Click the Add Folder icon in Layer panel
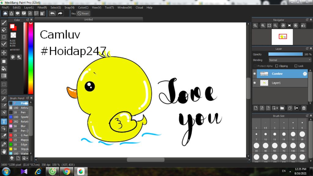Viewport: 313px width, 176px height. [282, 108]
